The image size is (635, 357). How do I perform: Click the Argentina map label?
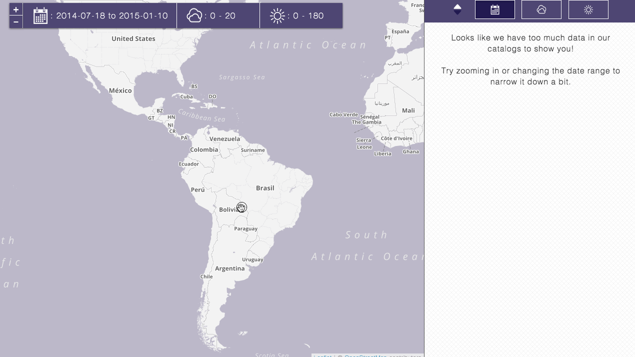(230, 268)
